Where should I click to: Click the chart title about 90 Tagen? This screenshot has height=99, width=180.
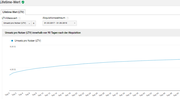coord(43,33)
